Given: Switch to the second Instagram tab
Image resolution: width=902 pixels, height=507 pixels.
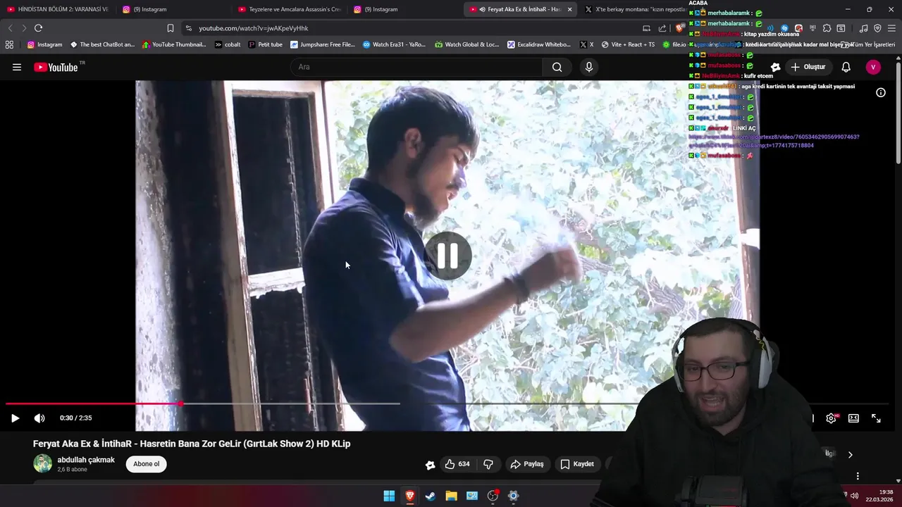Looking at the screenshot, I should (404, 9).
